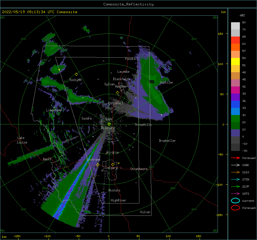
Task: Click the bright green 30 dBZ swatch
Action: click(235, 118)
